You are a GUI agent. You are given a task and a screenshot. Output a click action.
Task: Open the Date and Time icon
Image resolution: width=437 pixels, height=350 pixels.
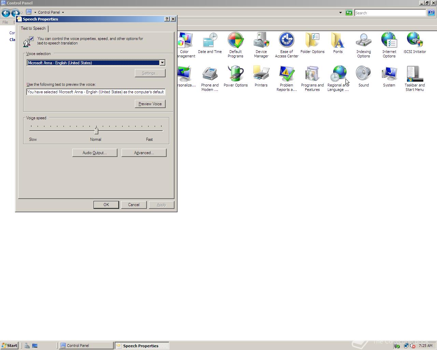pyautogui.click(x=210, y=43)
